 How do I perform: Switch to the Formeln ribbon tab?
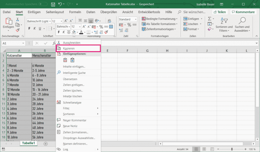[75, 12]
